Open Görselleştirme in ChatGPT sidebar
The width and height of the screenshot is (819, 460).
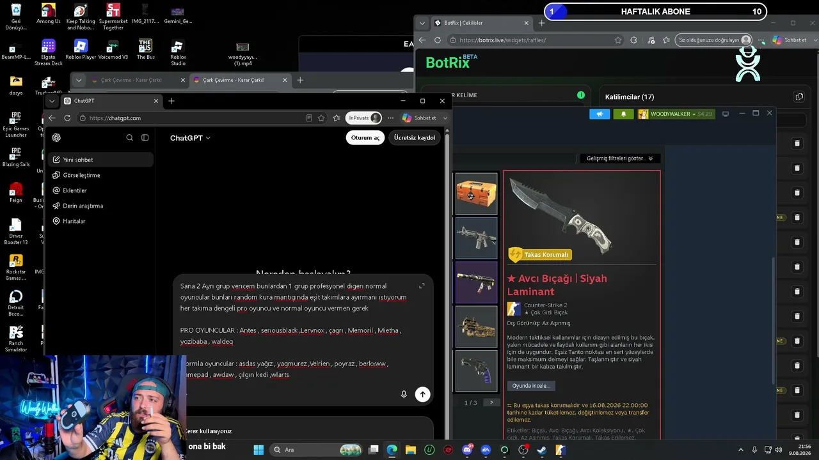click(101, 175)
